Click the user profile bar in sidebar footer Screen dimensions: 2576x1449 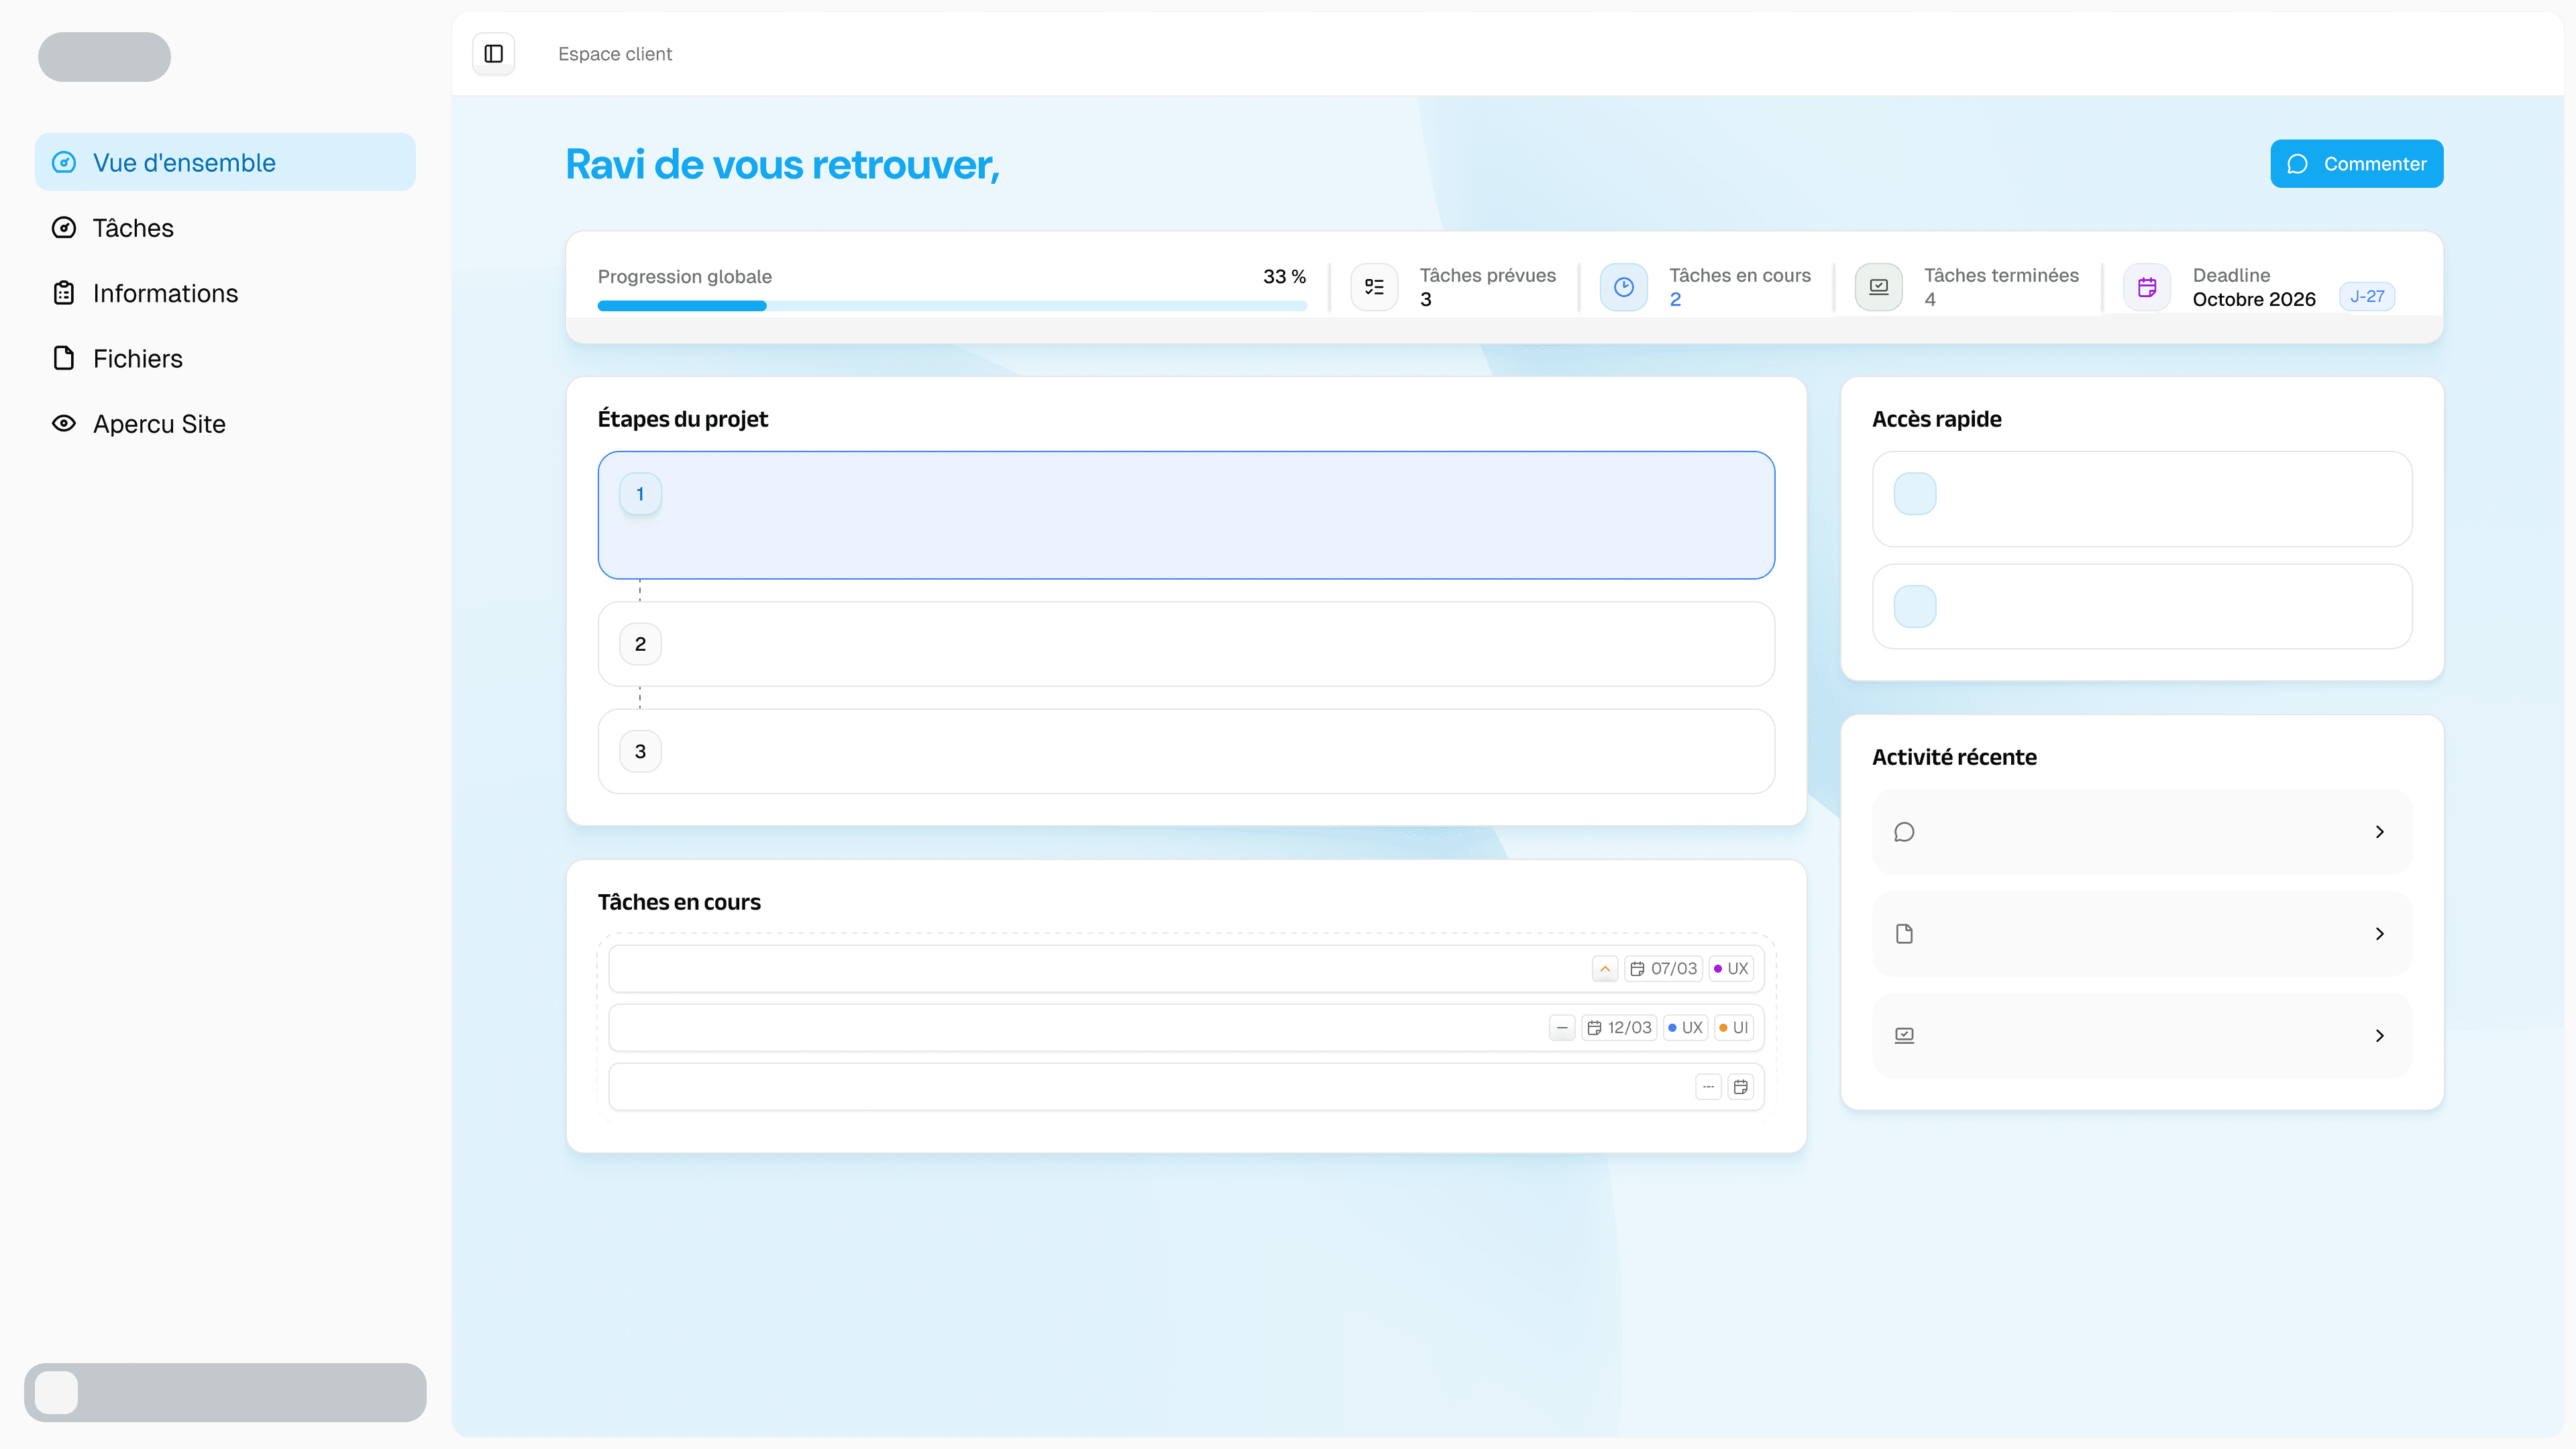[x=225, y=1392]
